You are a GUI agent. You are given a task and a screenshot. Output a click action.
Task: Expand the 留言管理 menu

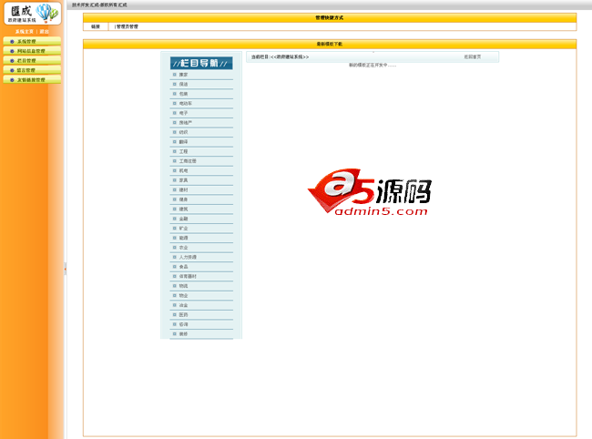pyautogui.click(x=32, y=70)
